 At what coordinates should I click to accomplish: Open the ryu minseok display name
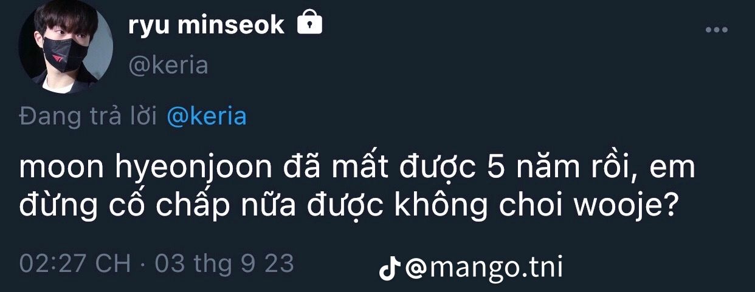click(206, 24)
